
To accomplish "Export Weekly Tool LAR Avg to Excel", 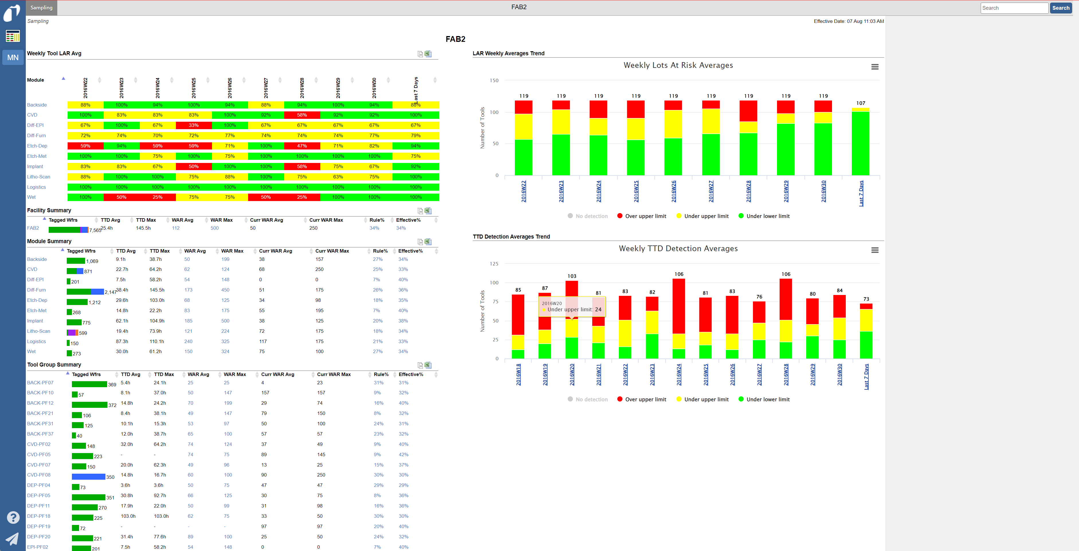I will click(x=428, y=54).
